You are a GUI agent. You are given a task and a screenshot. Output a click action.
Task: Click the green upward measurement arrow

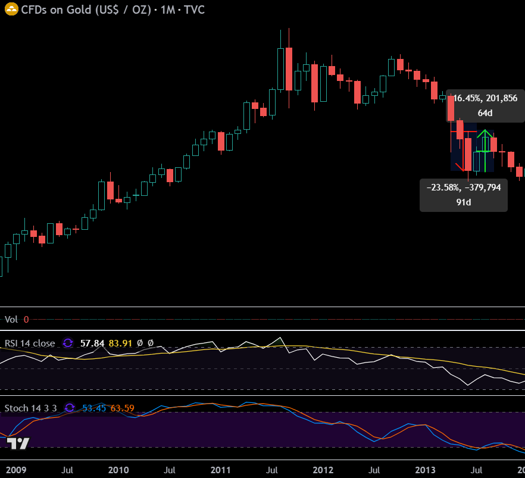point(485,151)
